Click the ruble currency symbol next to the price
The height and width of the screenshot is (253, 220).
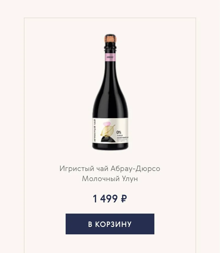pos(124,199)
